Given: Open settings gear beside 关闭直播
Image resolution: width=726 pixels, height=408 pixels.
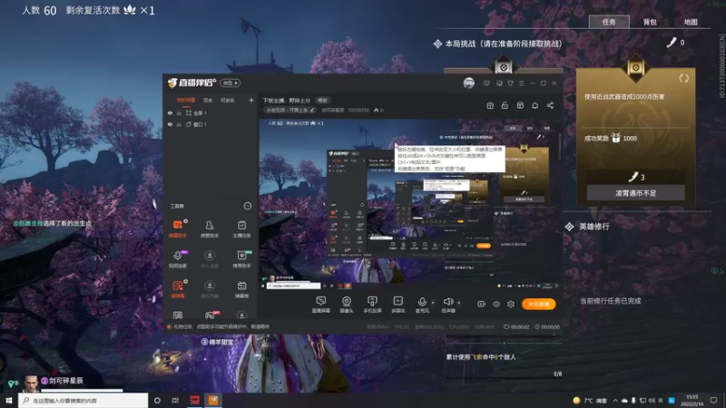Looking at the screenshot, I should (511, 304).
